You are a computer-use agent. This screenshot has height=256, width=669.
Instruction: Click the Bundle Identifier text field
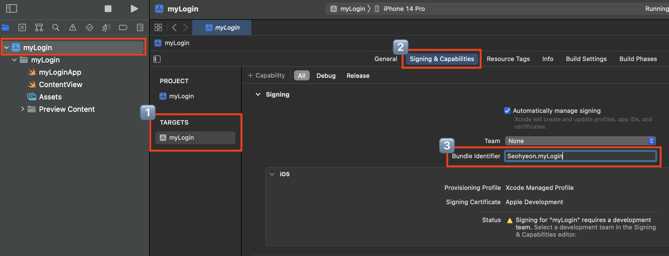(x=580, y=156)
